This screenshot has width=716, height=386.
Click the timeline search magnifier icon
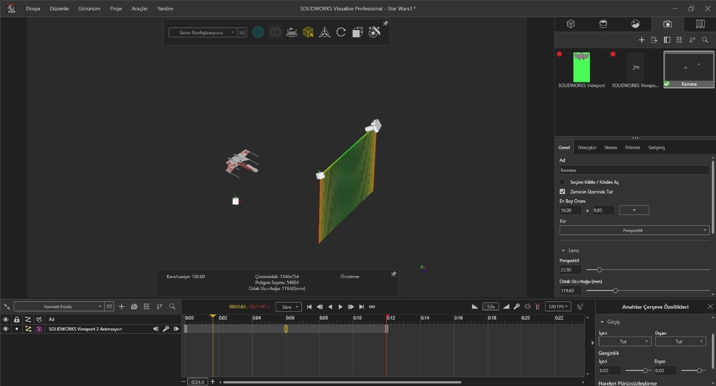click(172, 307)
